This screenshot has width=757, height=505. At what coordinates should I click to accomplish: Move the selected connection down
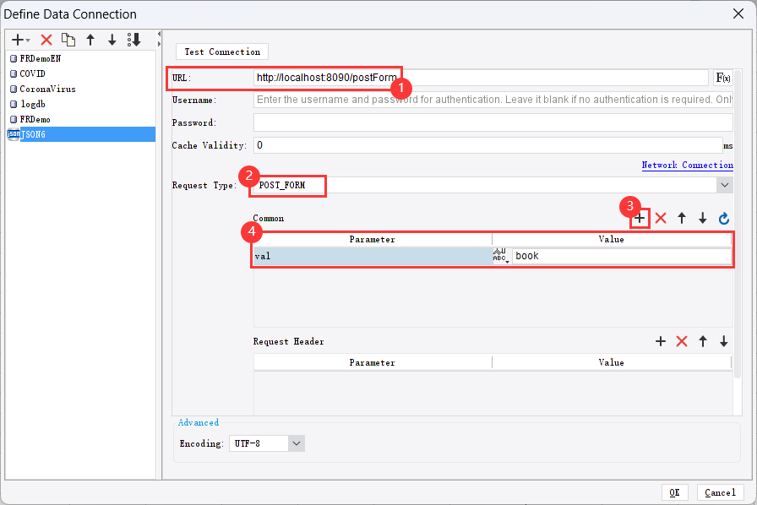tap(112, 39)
